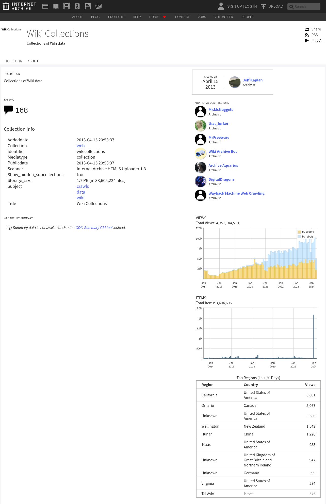Screen dimensions: 326x504
Task: Click Wayback Machine Web Crawling avatar
Action: tap(200, 195)
